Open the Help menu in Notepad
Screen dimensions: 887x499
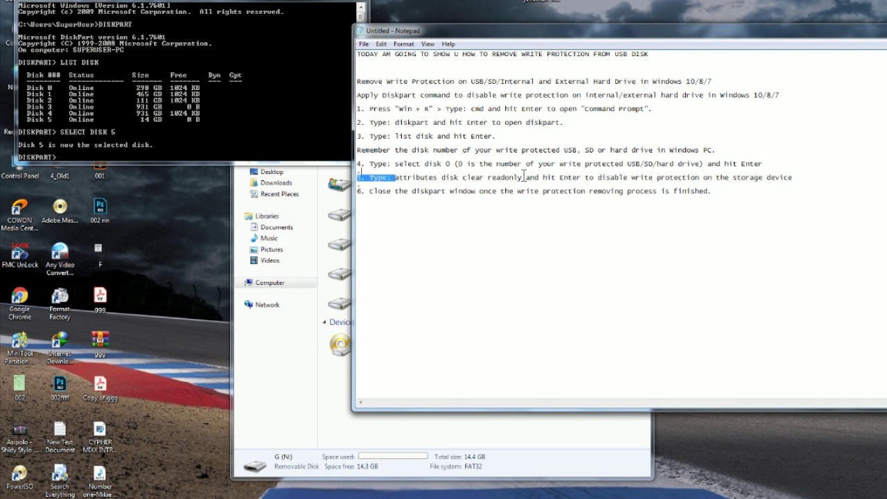point(448,44)
